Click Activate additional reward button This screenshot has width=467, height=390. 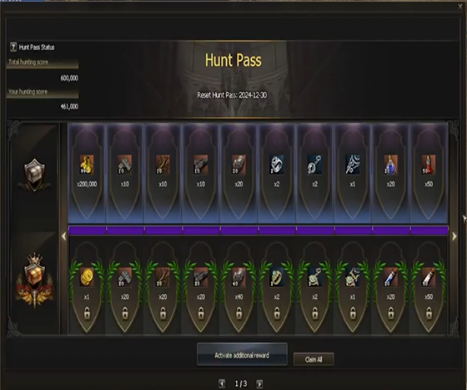[242, 355]
